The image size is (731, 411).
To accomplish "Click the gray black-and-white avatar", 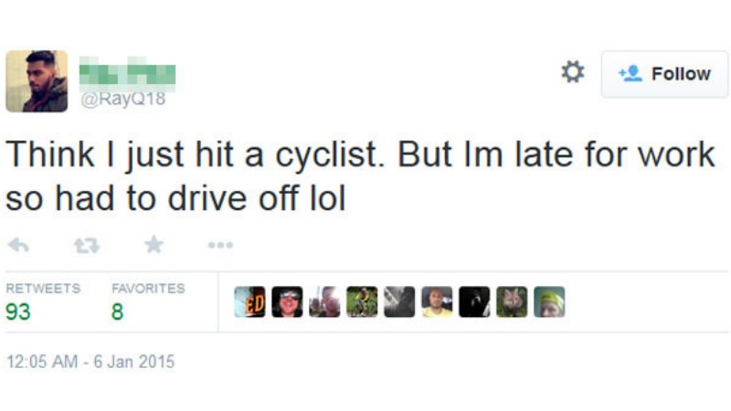I will (399, 302).
